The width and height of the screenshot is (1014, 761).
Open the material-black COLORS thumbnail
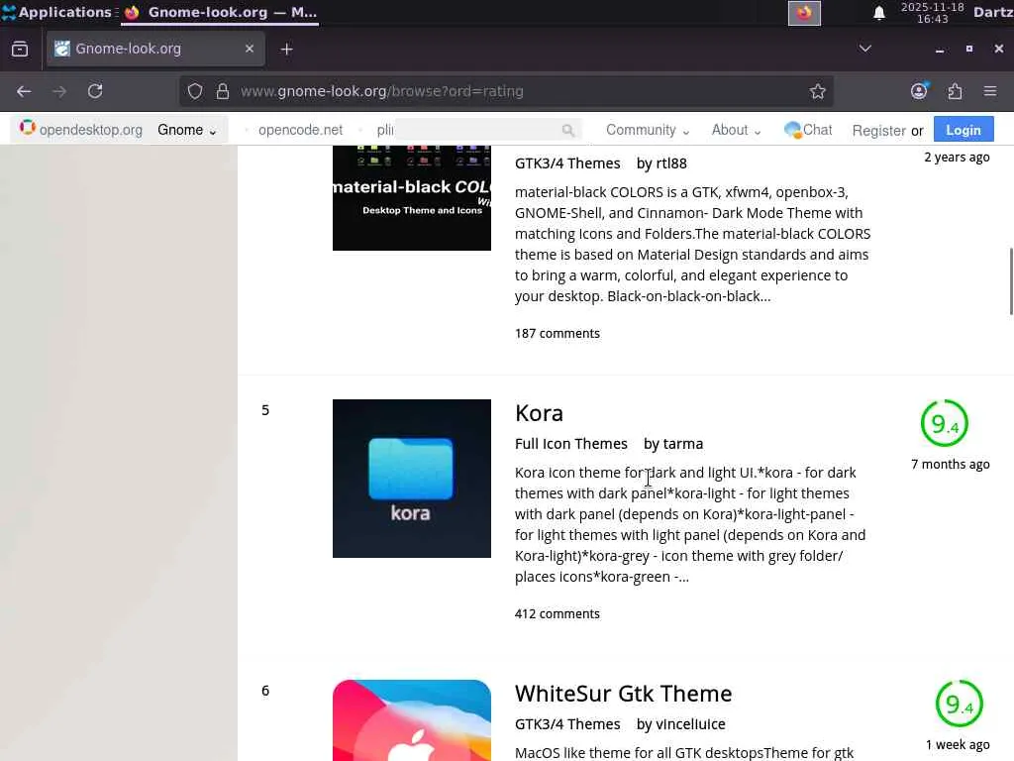click(x=411, y=198)
